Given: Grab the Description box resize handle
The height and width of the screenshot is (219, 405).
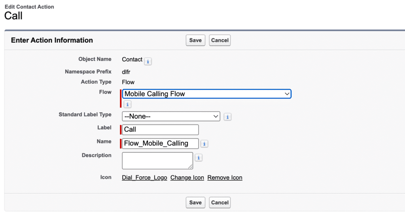Looking at the screenshot, I should coord(191,167).
